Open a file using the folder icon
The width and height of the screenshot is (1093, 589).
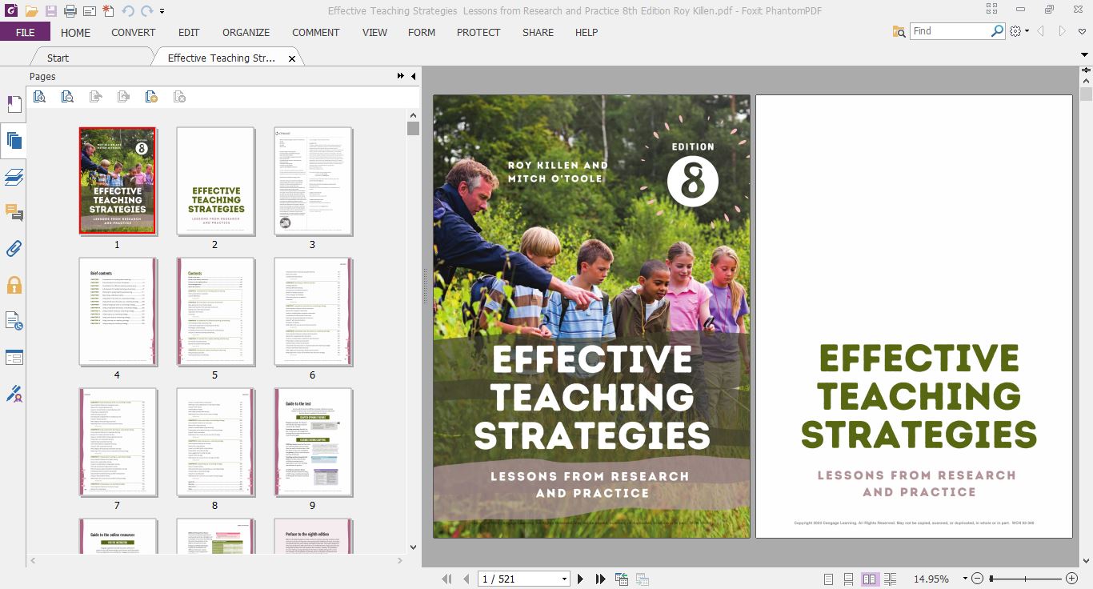31,11
